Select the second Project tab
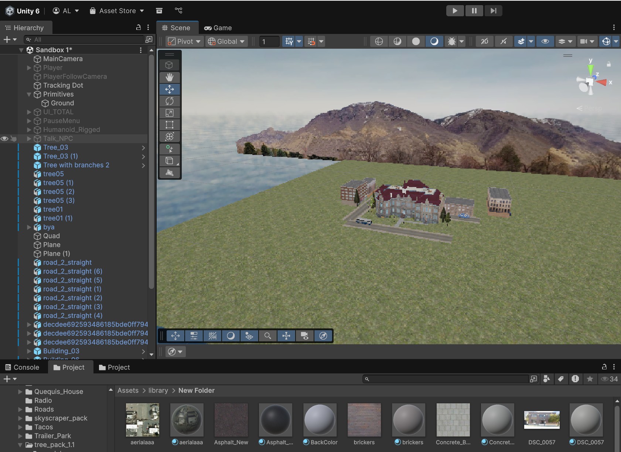Screen dimensions: 621x452 (x=115, y=367)
